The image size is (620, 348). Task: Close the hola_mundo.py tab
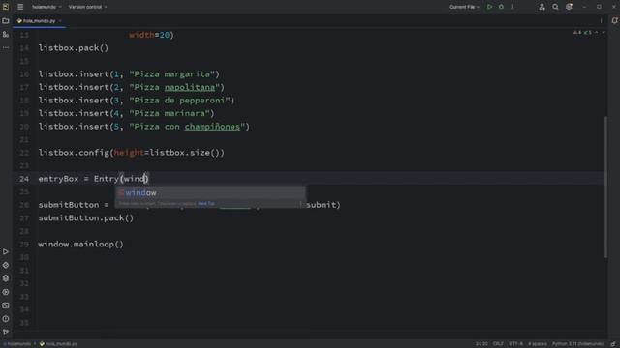coord(60,21)
